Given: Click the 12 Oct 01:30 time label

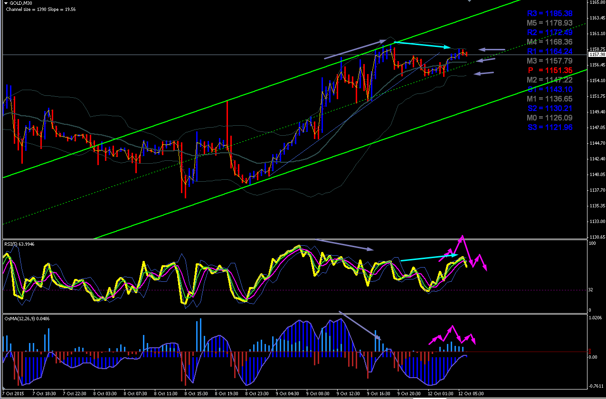Looking at the screenshot, I should 440,394.
